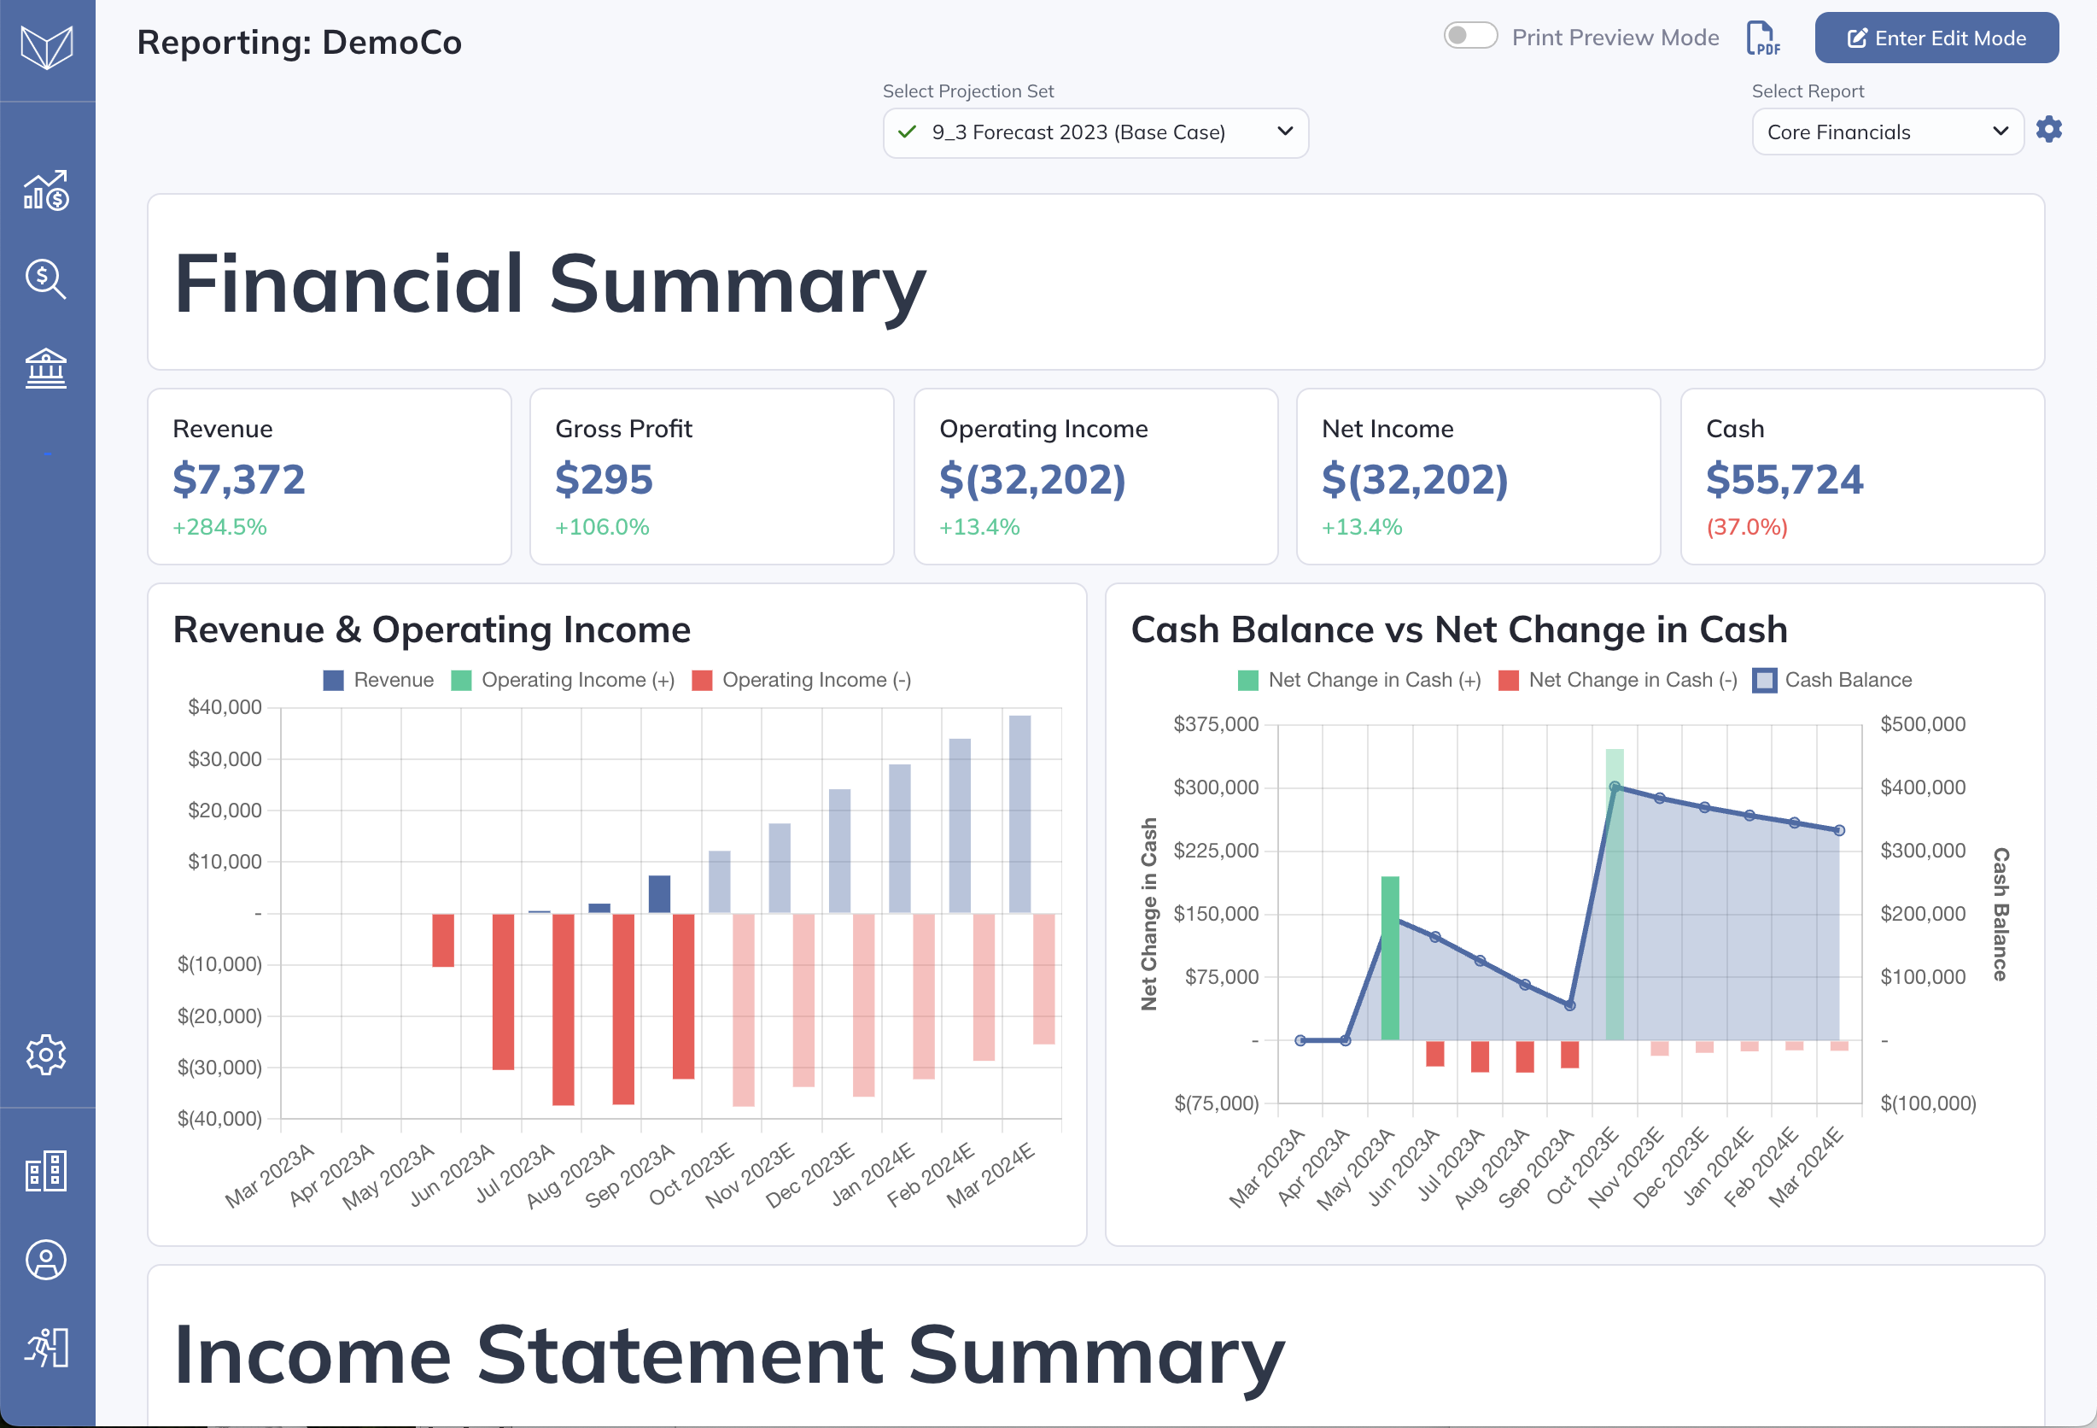Open the Core Financials report dropdown
Image resolution: width=2097 pixels, height=1428 pixels.
coord(1886,132)
